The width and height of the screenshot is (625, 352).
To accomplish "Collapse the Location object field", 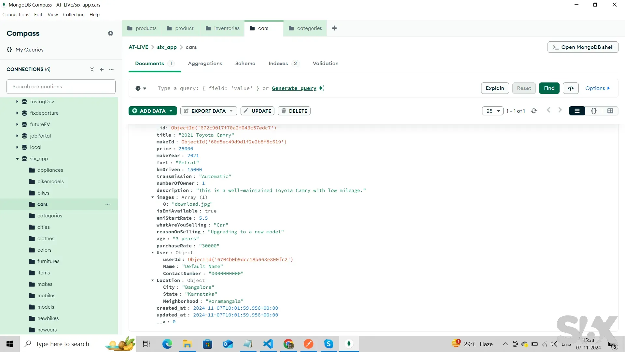I will pyautogui.click(x=152, y=280).
